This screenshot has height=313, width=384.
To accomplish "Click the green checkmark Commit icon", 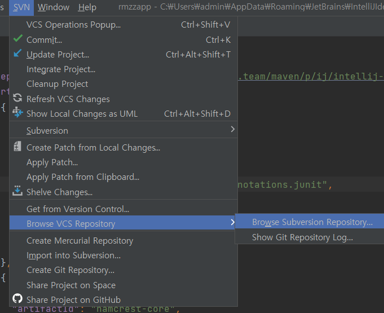I will 17,39.
